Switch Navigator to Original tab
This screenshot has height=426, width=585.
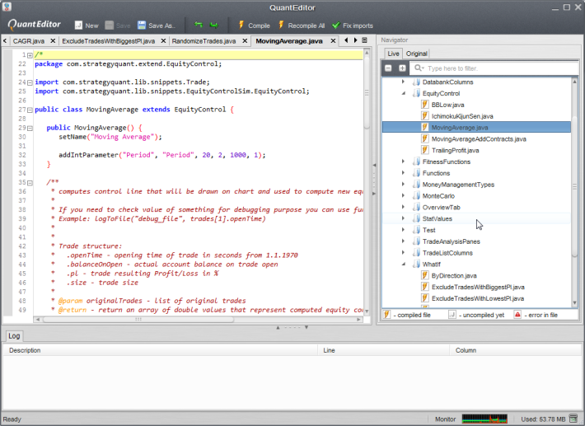tap(416, 54)
